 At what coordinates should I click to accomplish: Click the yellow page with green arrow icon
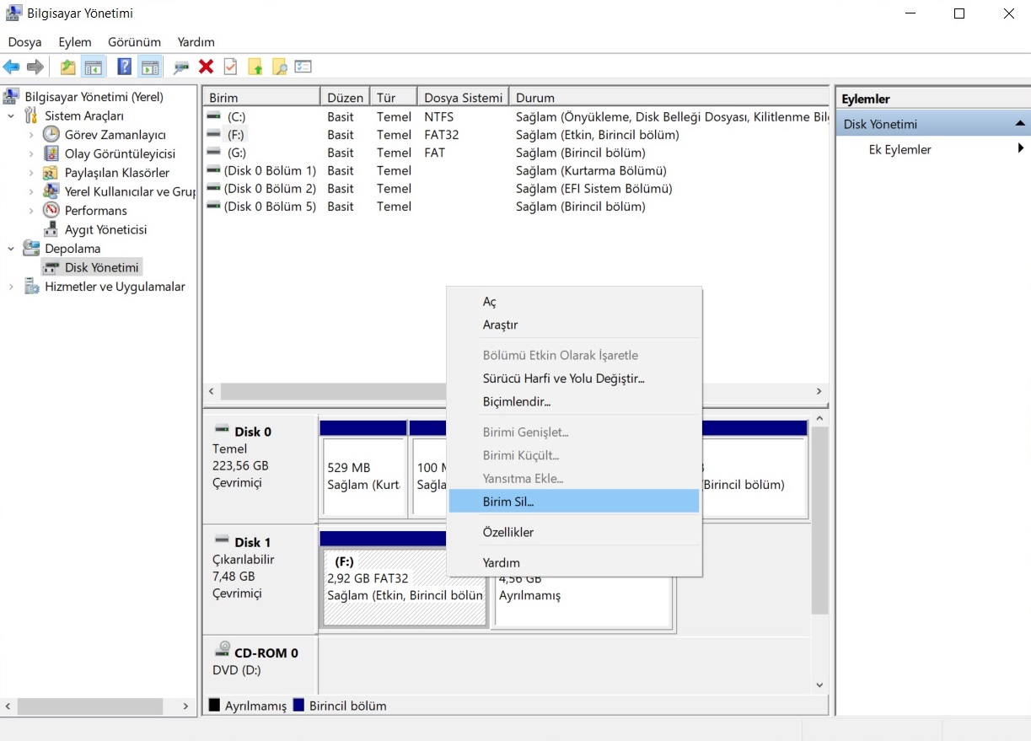pos(255,67)
